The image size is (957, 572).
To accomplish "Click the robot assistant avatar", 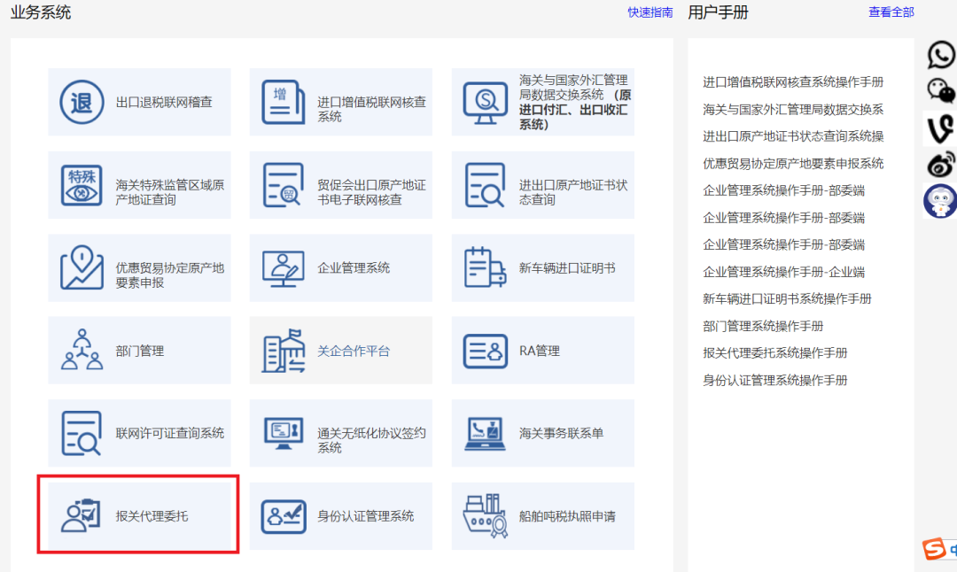I will 940,201.
